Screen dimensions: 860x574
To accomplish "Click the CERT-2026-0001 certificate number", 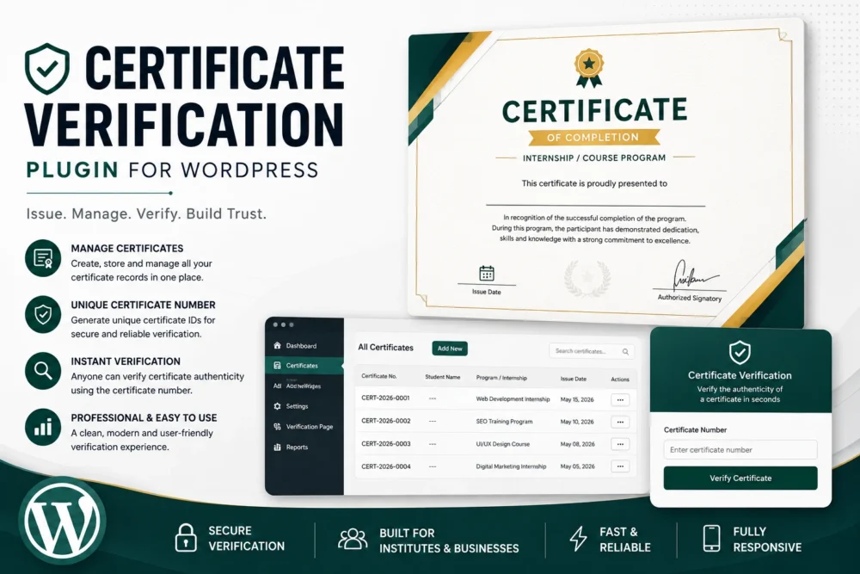I will point(385,398).
